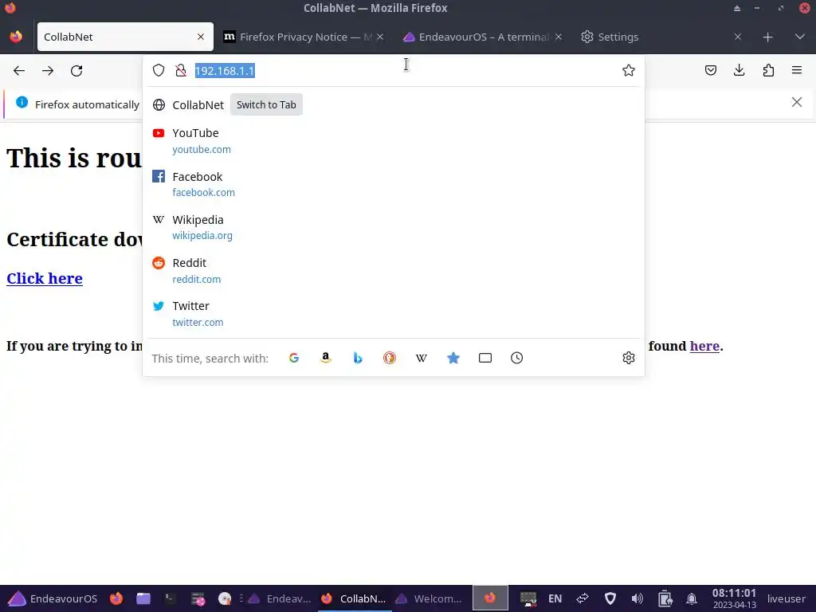
Task: Open Firefox View pinned icon
Action: pos(16,37)
